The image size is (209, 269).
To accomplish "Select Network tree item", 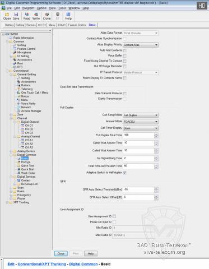I will tap(26, 107).
